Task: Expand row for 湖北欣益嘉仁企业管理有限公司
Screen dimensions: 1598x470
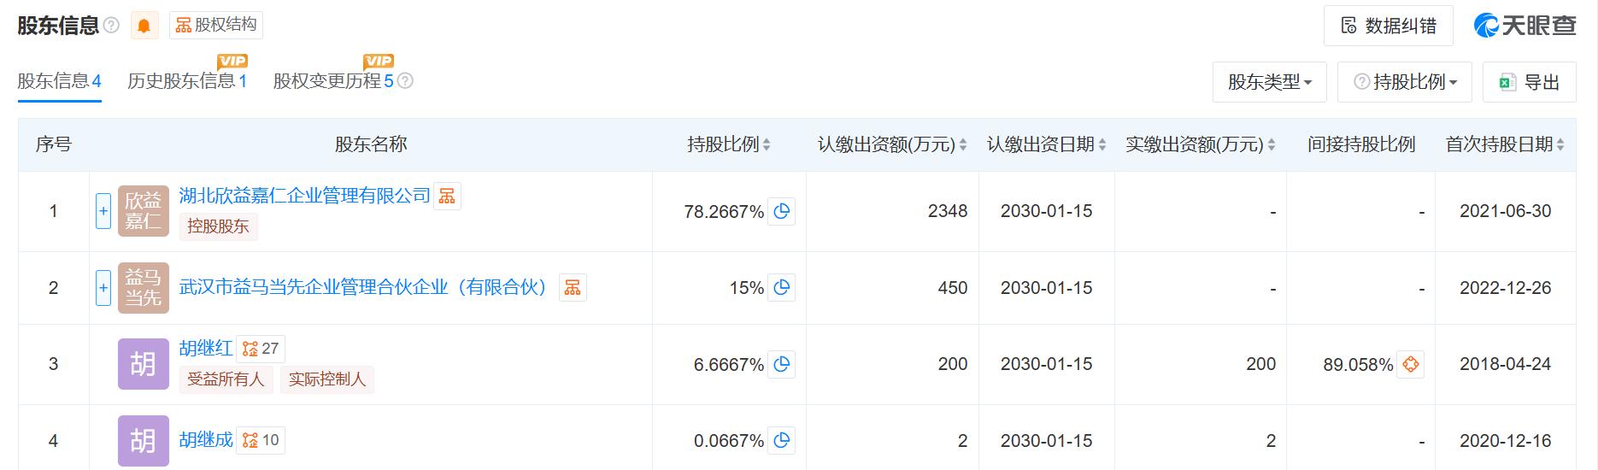Action: [103, 211]
